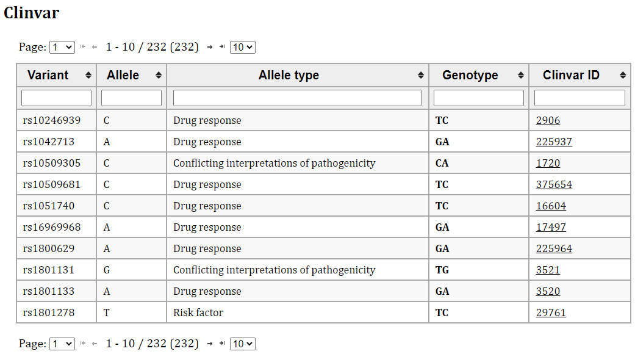Open the bottom Page number dropdown
635x354 pixels.
62,344
